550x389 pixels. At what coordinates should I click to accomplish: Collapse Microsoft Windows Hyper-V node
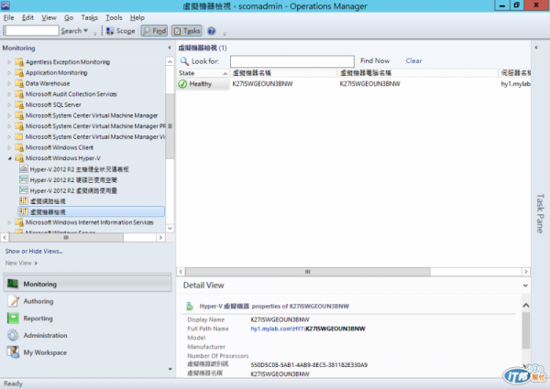tap(9, 158)
